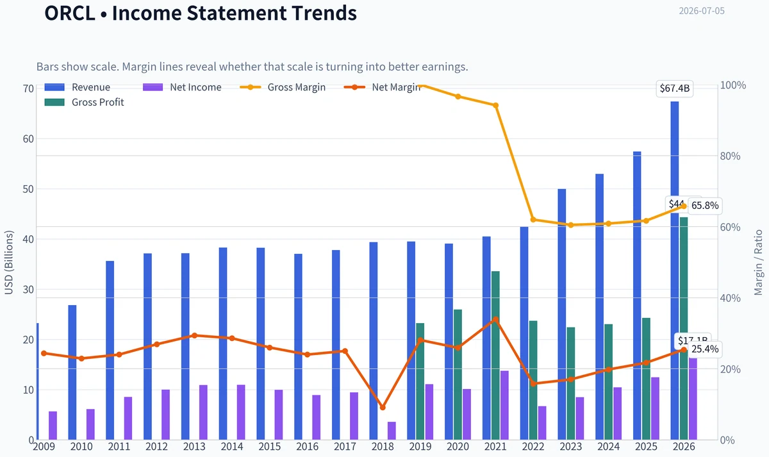
Task: Click the 2022 gross margin data point
Action: coord(533,220)
